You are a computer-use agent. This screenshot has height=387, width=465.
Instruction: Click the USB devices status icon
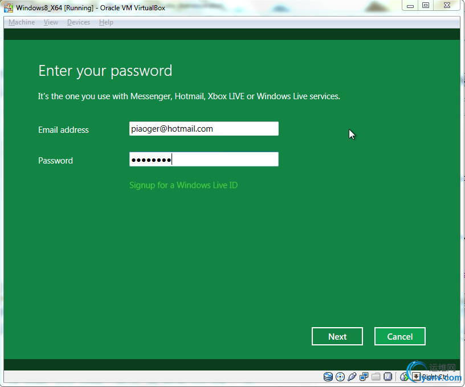tap(352, 377)
